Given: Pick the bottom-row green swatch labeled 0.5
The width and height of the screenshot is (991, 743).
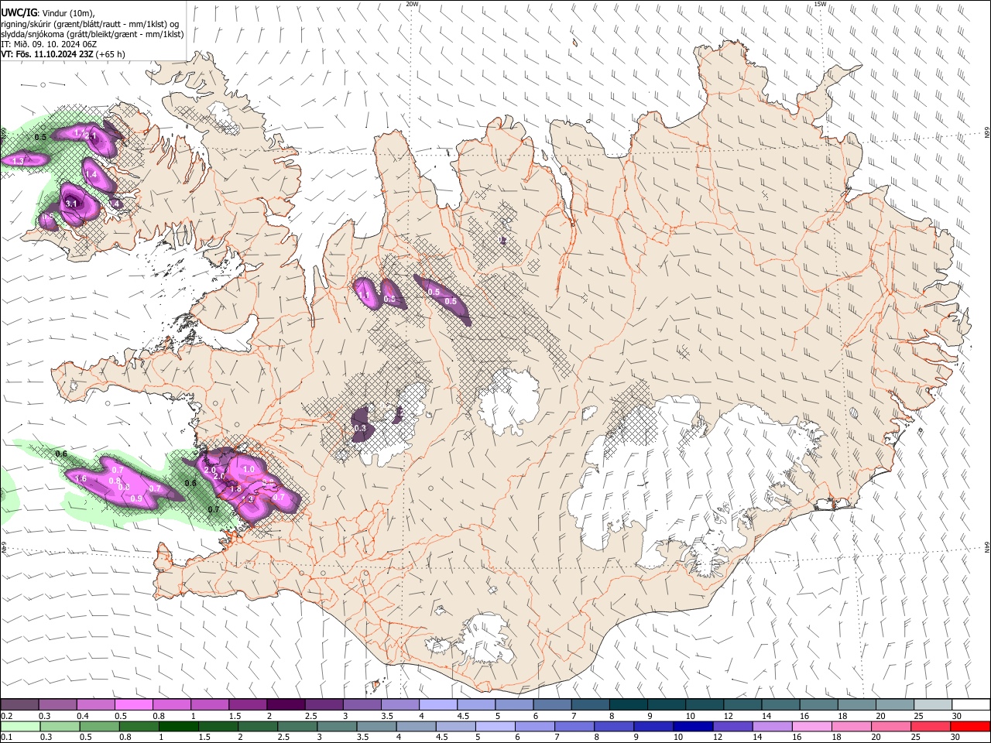Looking at the screenshot, I should (99, 726).
